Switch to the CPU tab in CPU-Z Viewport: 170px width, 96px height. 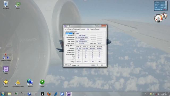[x=66, y=29]
